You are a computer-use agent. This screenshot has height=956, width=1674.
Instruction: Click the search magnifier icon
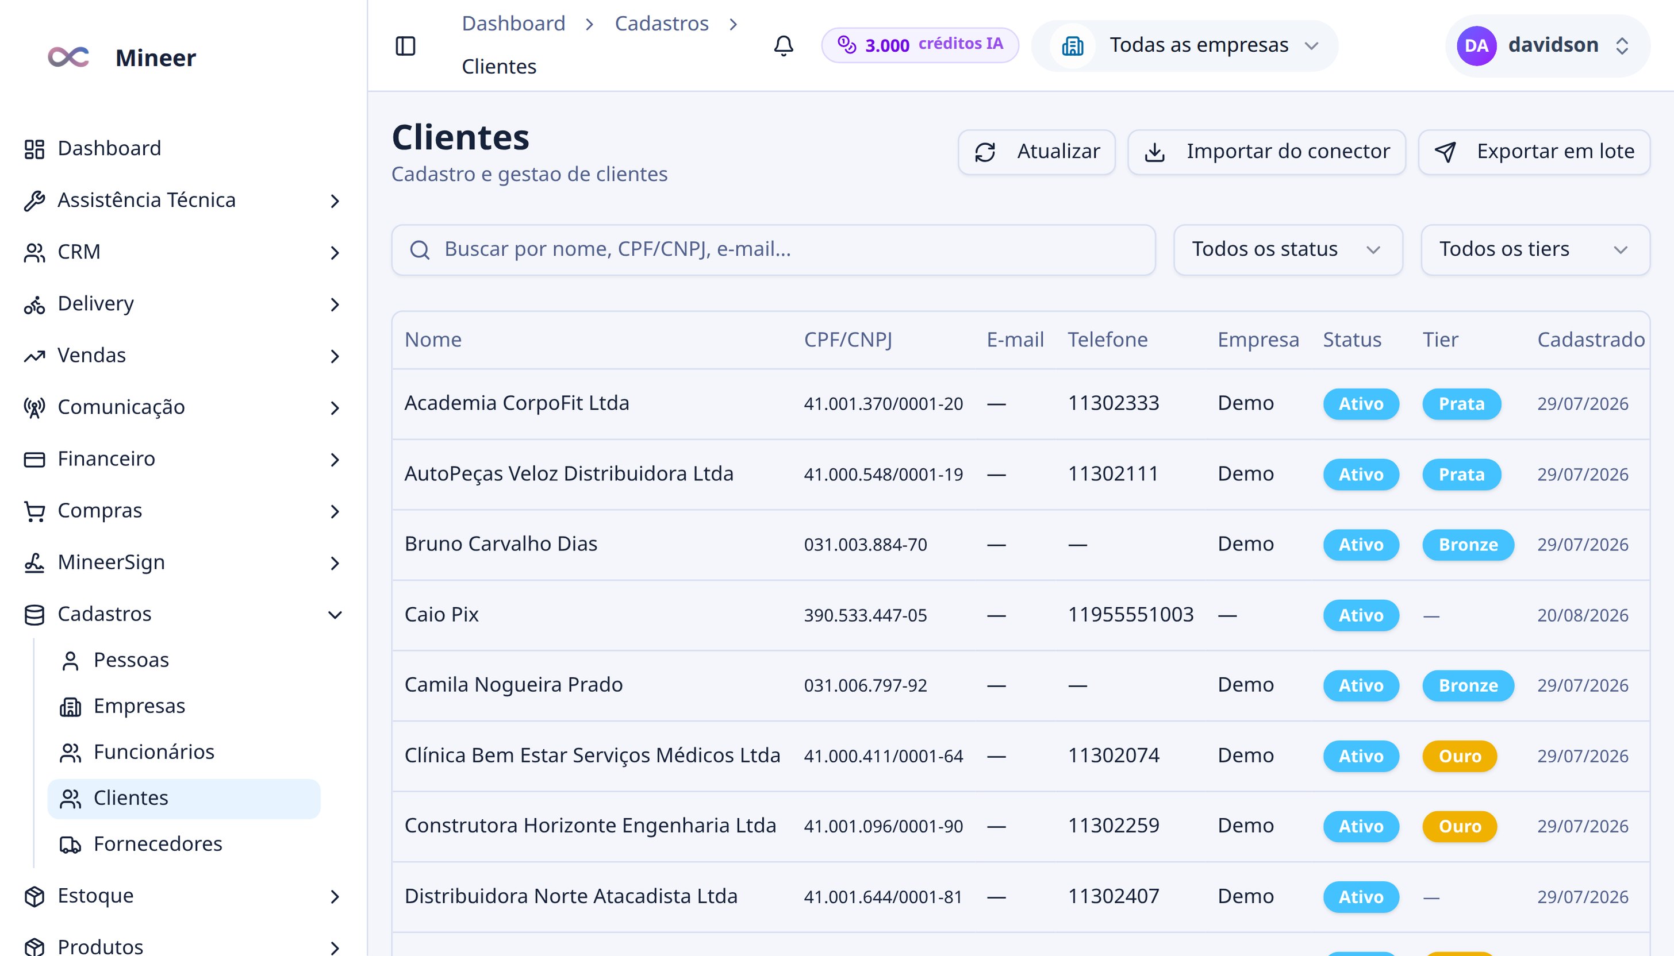pos(420,249)
